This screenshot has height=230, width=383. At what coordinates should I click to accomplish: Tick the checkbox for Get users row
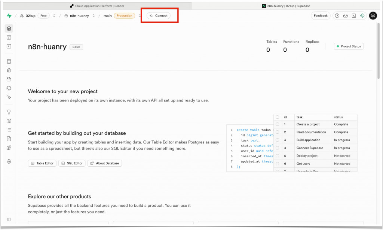(x=278, y=164)
